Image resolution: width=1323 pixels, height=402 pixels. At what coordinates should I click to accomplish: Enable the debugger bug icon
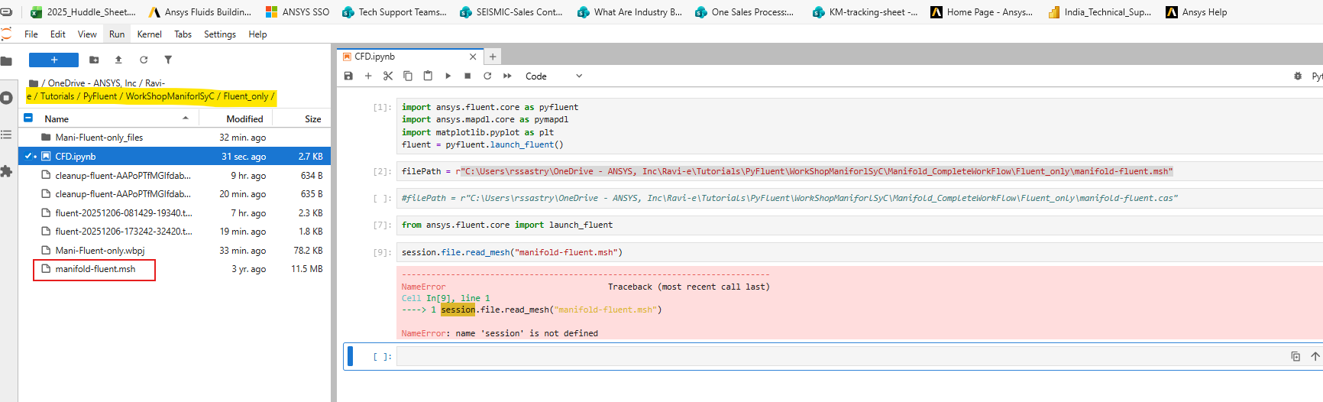click(1298, 76)
